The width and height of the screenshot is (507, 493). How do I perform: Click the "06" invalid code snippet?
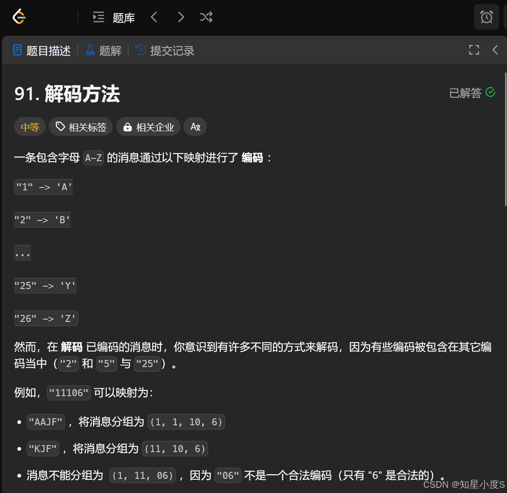point(228,476)
